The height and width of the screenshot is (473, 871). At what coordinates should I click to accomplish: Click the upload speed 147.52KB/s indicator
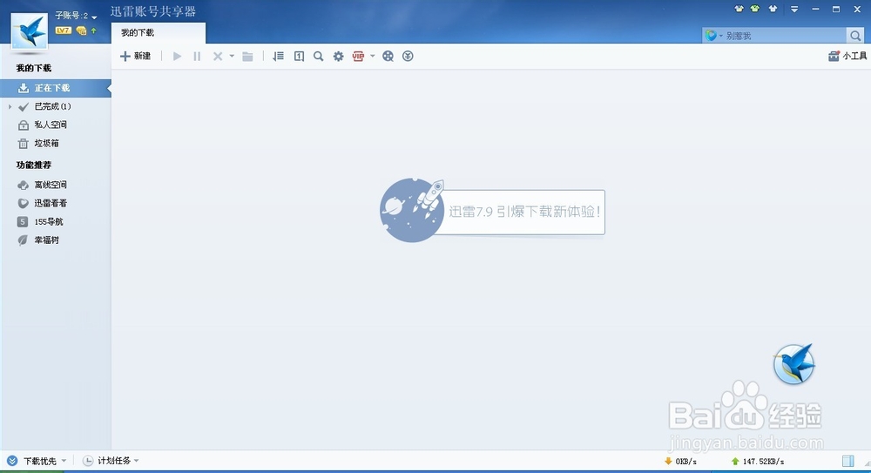point(758,462)
